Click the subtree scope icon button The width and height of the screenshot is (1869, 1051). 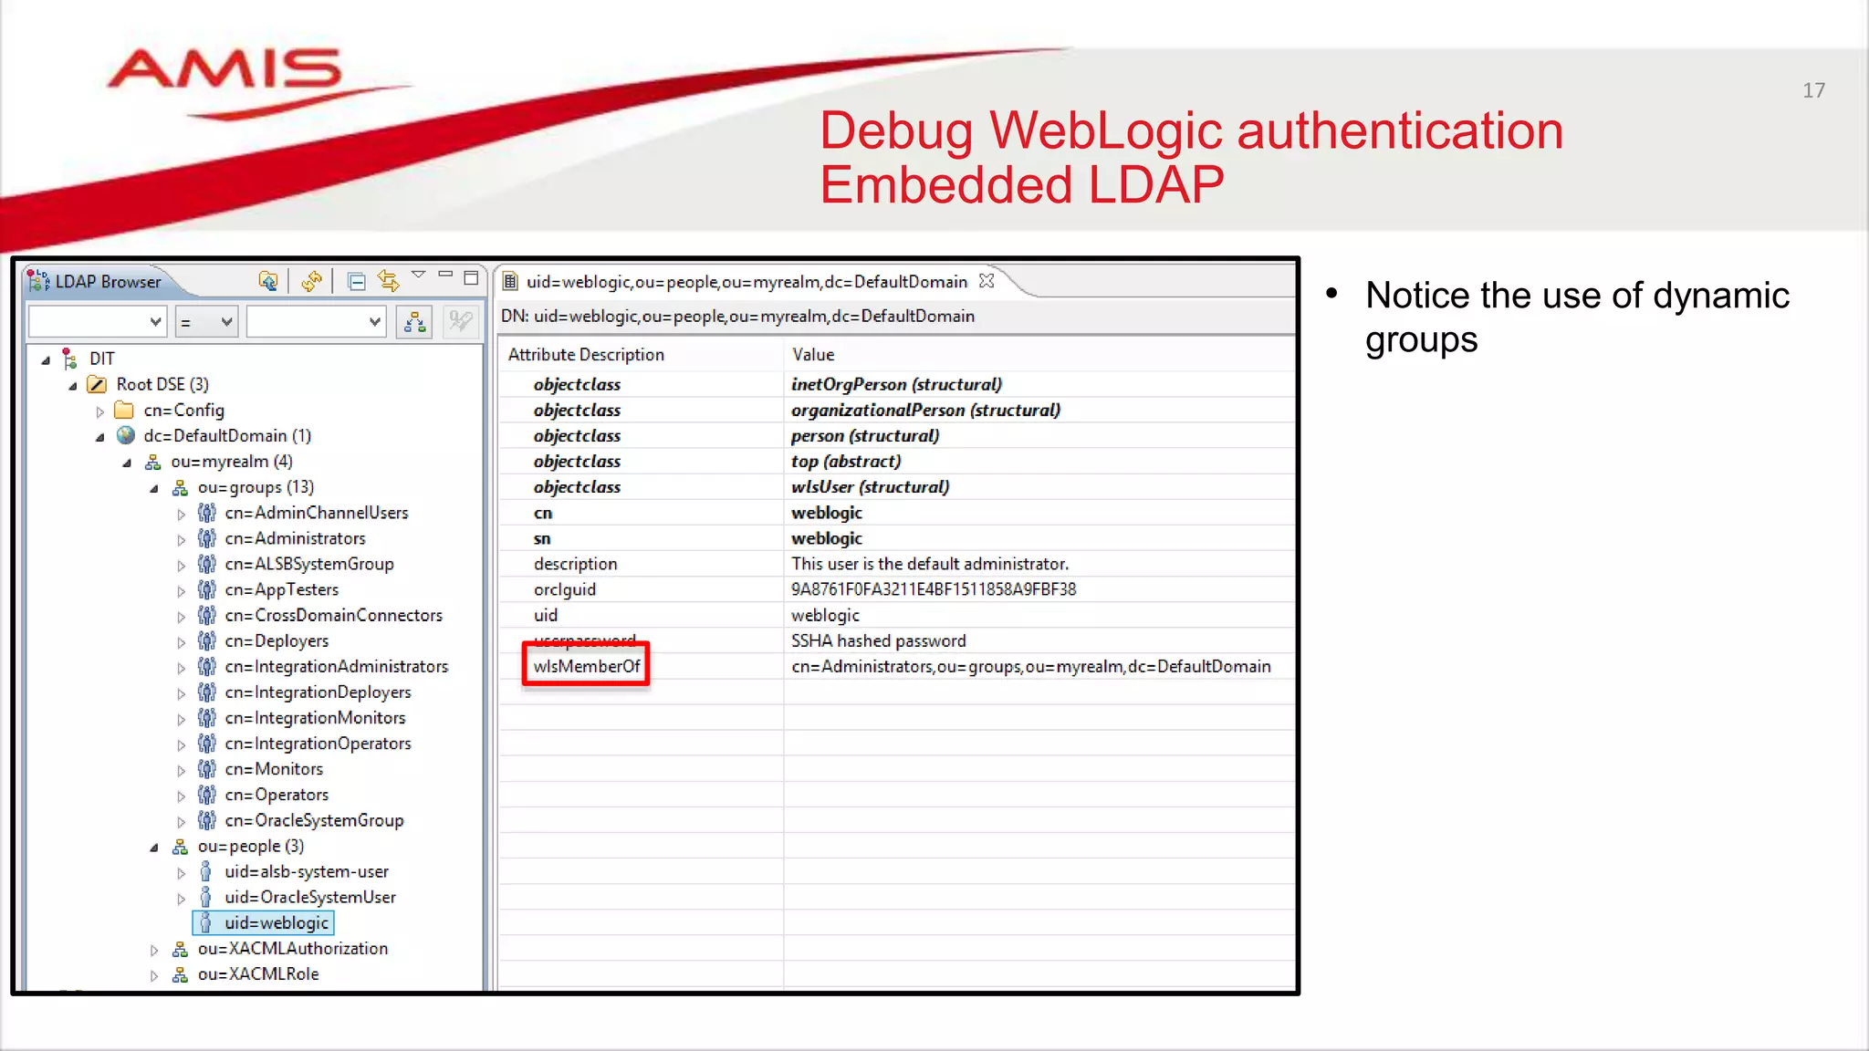coord(414,322)
